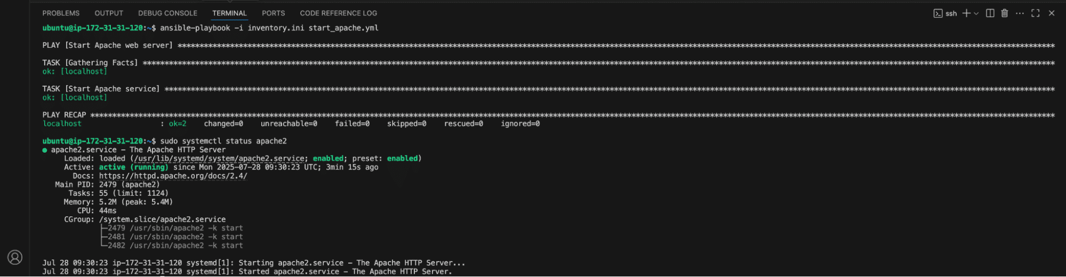View the CODE REFERENCE LOG tab

(x=338, y=13)
